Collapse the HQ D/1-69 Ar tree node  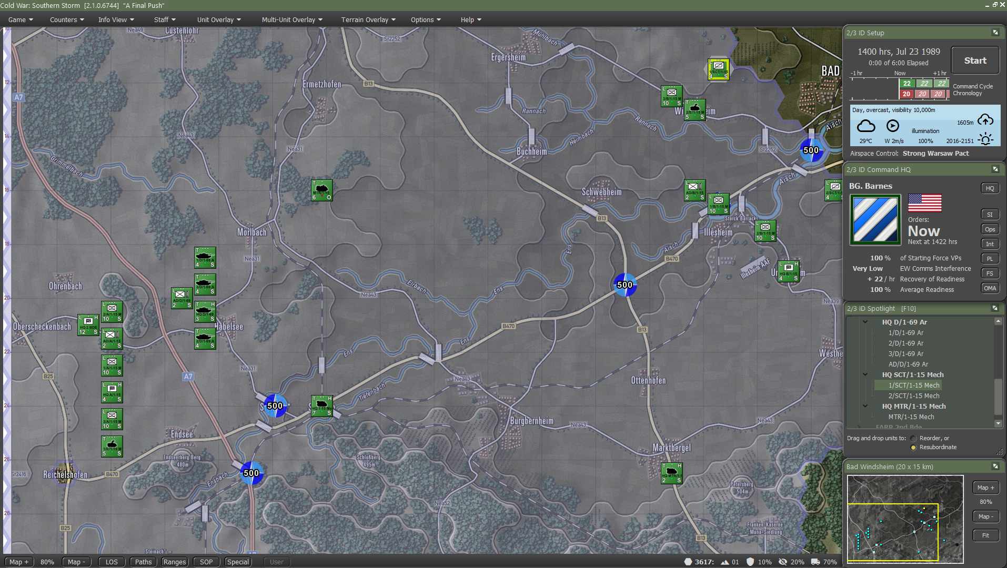[865, 322]
